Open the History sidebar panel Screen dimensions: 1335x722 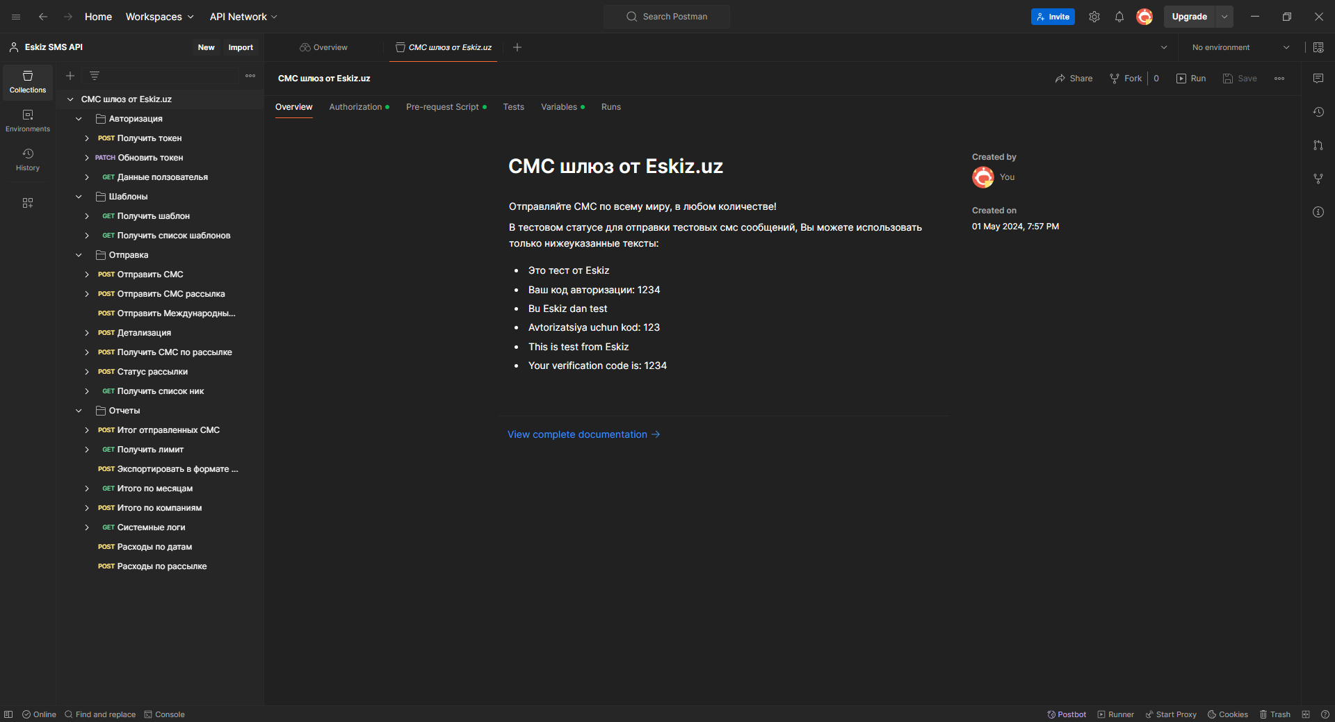pos(28,160)
